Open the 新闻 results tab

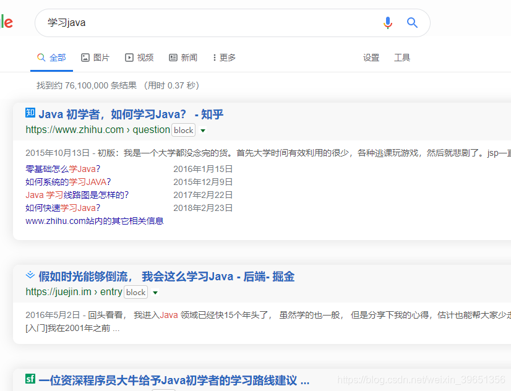(183, 58)
